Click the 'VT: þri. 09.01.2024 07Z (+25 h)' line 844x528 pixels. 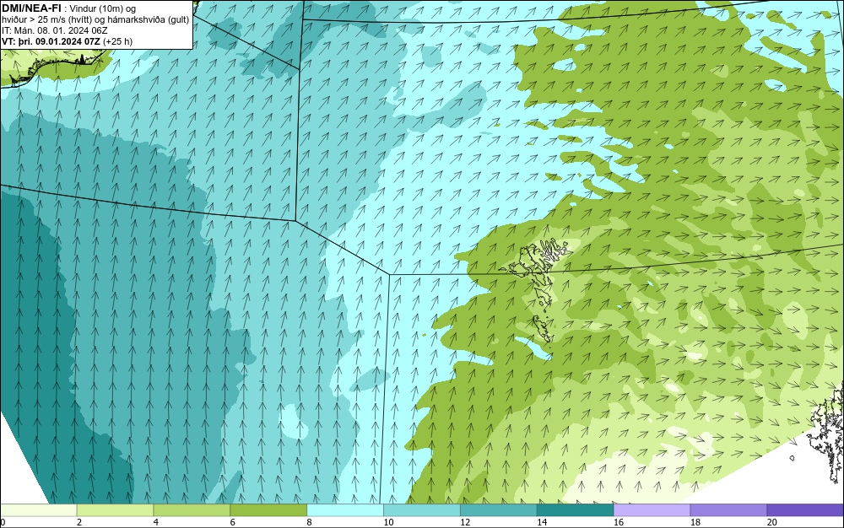67,41
